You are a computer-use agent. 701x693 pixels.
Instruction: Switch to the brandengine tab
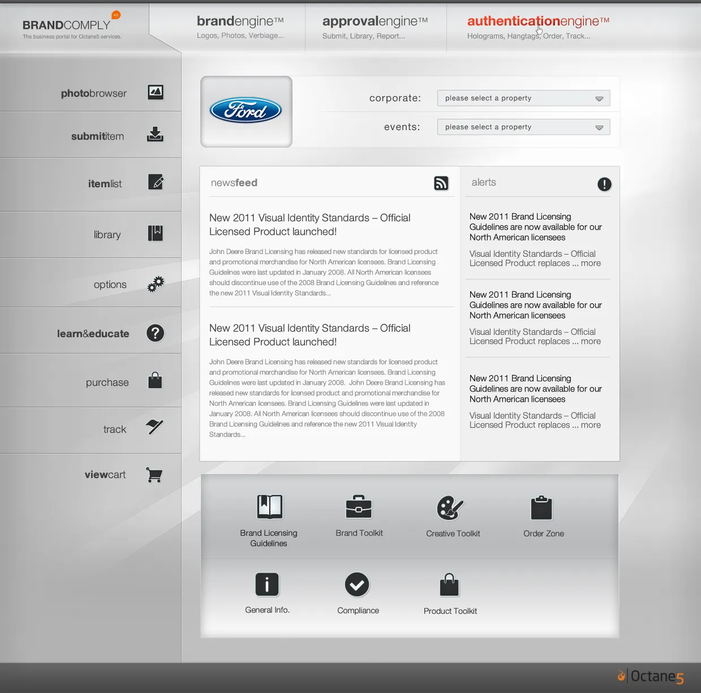click(x=240, y=27)
